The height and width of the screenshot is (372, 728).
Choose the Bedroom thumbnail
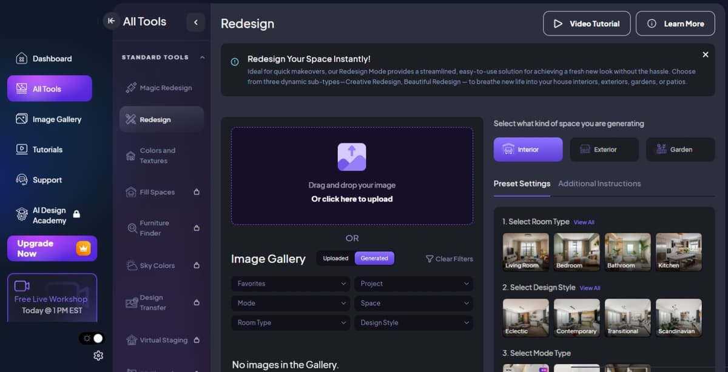577,251
